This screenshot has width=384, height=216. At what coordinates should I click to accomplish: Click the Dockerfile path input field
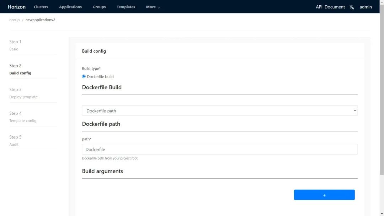tap(219, 150)
